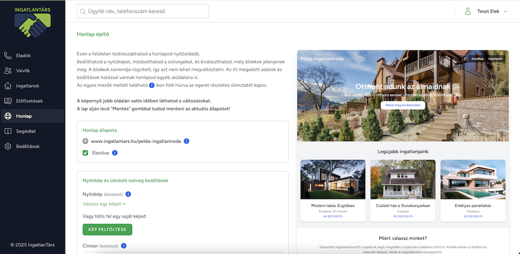
Task: Click info icon beside Címsor label
Action: pos(123,246)
